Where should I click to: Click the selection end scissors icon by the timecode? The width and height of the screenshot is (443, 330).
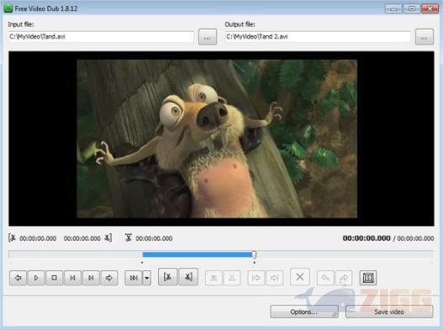[108, 238]
